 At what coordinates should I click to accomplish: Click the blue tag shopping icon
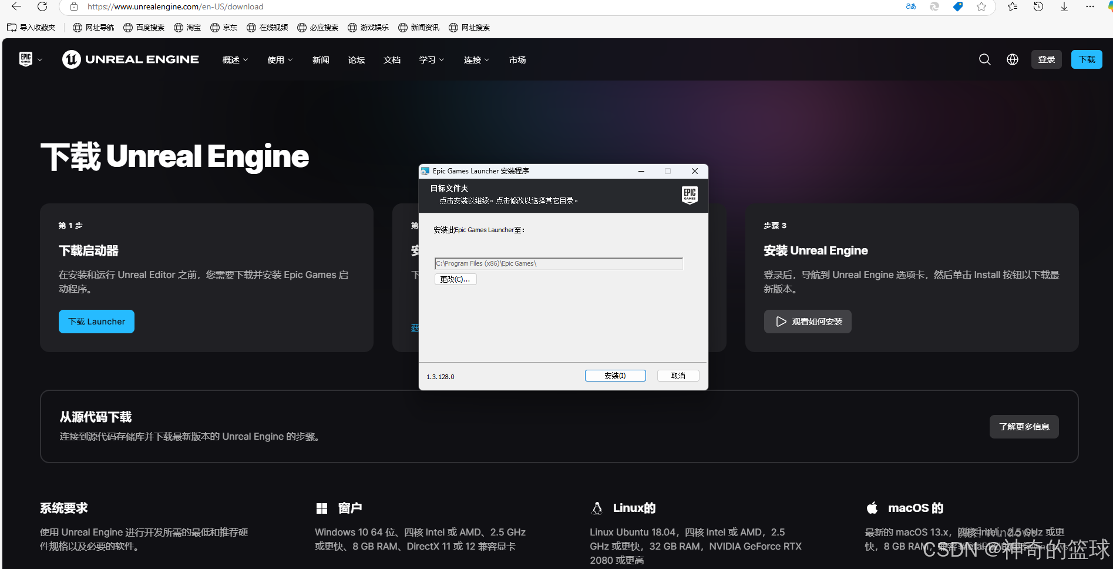(x=958, y=6)
